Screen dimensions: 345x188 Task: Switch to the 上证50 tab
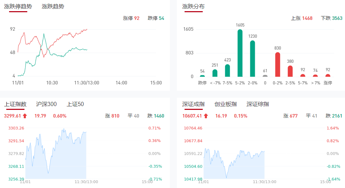click(75, 104)
